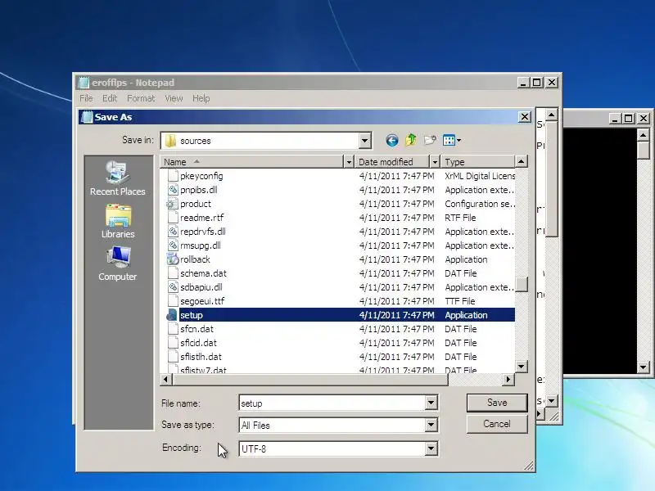Open Recent Places in sidebar
The height and width of the screenshot is (491, 655).
[x=118, y=178]
